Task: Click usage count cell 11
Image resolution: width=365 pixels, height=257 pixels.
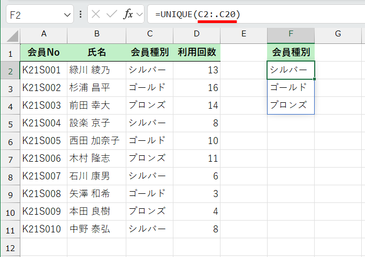Action: click(197, 159)
